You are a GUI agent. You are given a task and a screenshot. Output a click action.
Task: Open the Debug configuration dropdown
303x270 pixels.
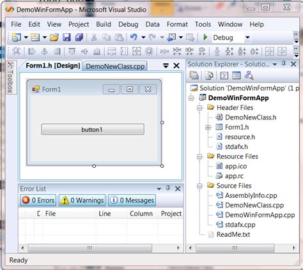tap(247, 38)
